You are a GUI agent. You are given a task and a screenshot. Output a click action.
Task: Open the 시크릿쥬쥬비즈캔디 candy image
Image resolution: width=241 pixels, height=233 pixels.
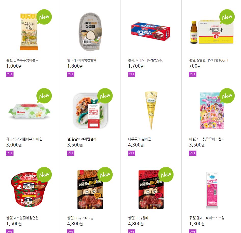tap(212, 111)
